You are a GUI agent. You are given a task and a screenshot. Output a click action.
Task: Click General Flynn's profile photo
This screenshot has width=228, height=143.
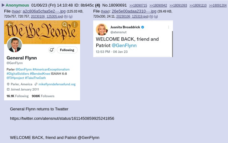[14, 45]
